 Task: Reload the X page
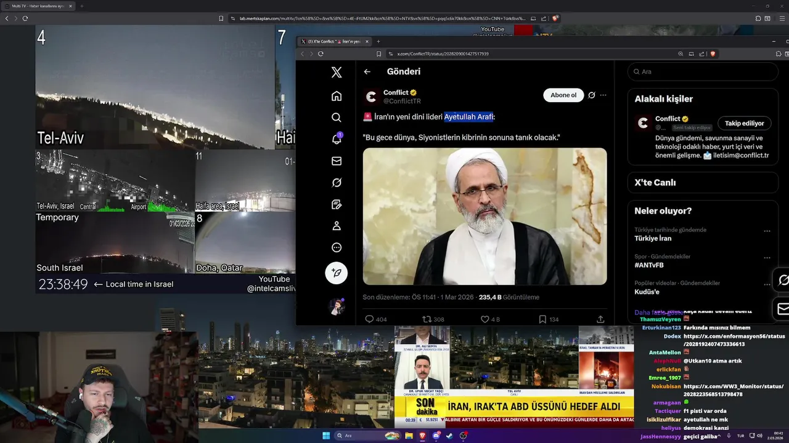[321, 54]
